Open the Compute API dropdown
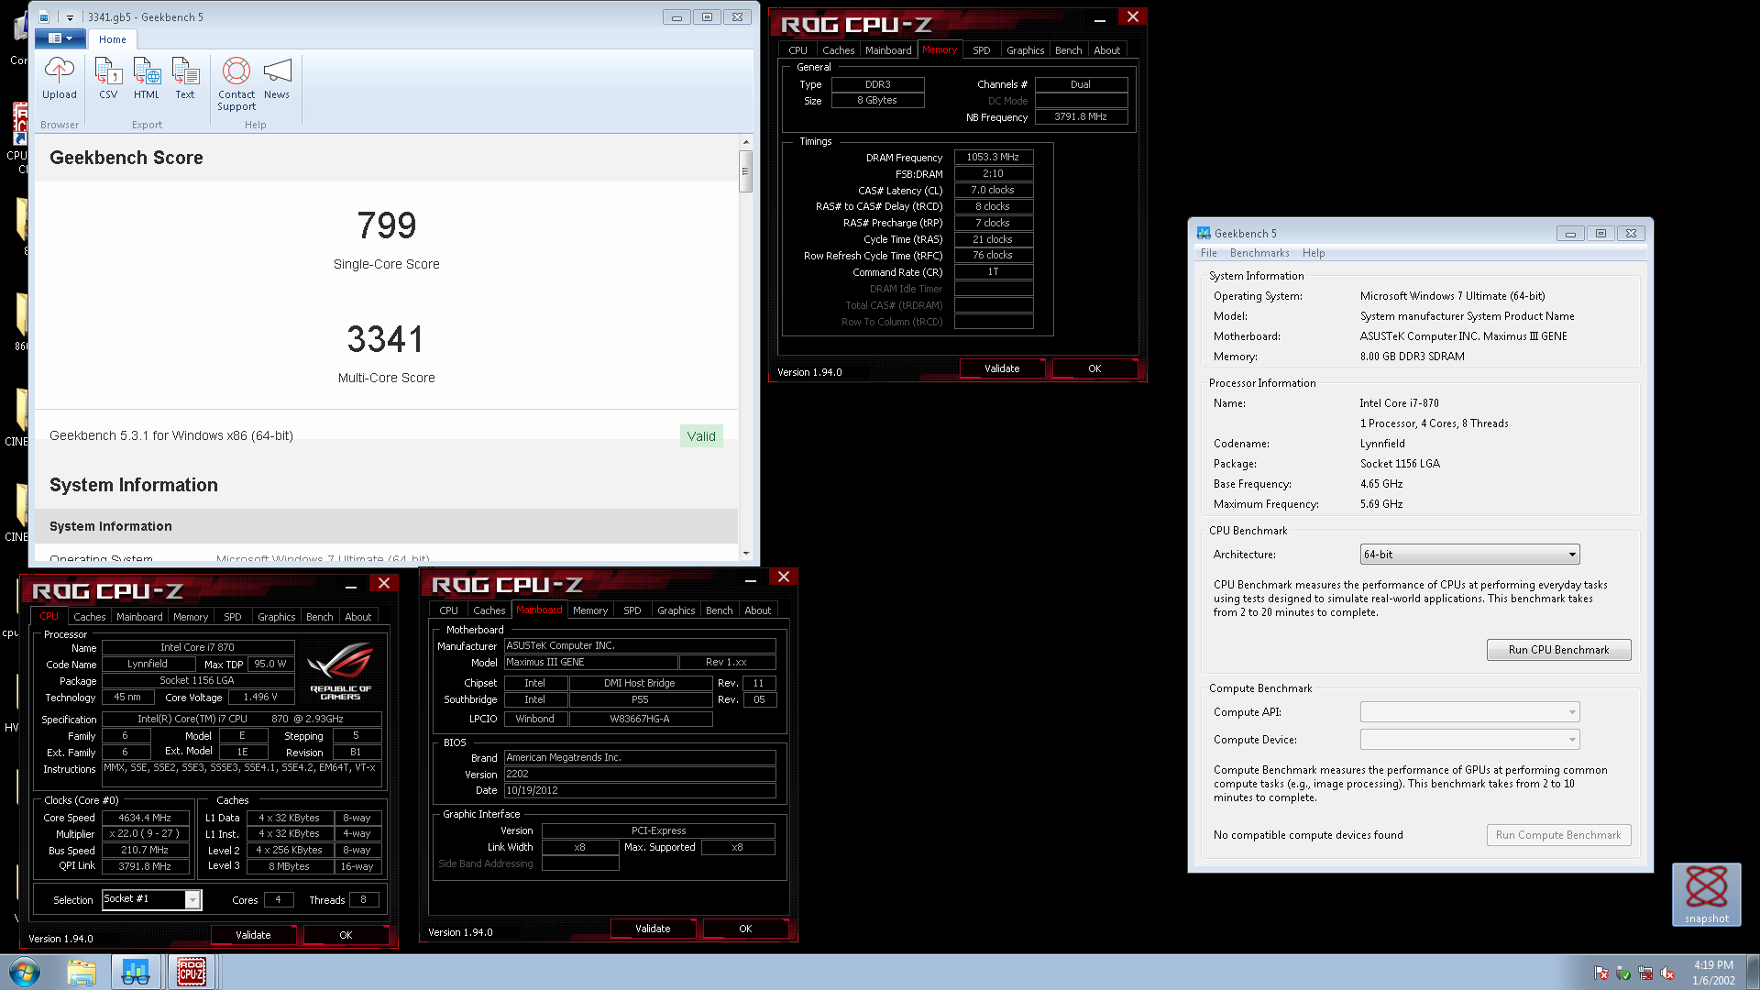This screenshot has height=990, width=1760. click(1469, 712)
